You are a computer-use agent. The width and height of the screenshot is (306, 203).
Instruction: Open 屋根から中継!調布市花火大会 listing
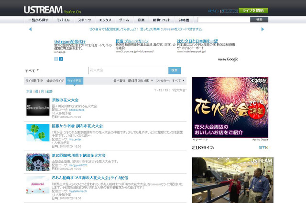click(x=77, y=126)
